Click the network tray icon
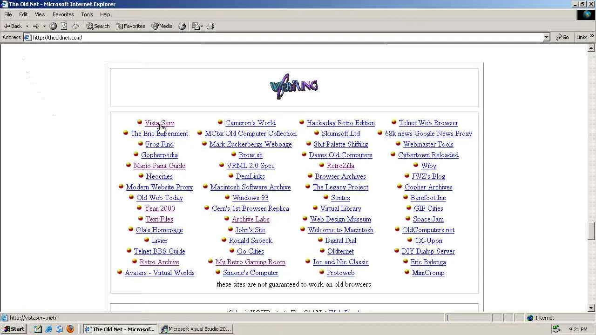Screen dimensions: 596x335 coord(556,329)
